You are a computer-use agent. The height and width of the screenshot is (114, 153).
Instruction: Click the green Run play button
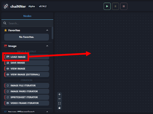point(107,6)
